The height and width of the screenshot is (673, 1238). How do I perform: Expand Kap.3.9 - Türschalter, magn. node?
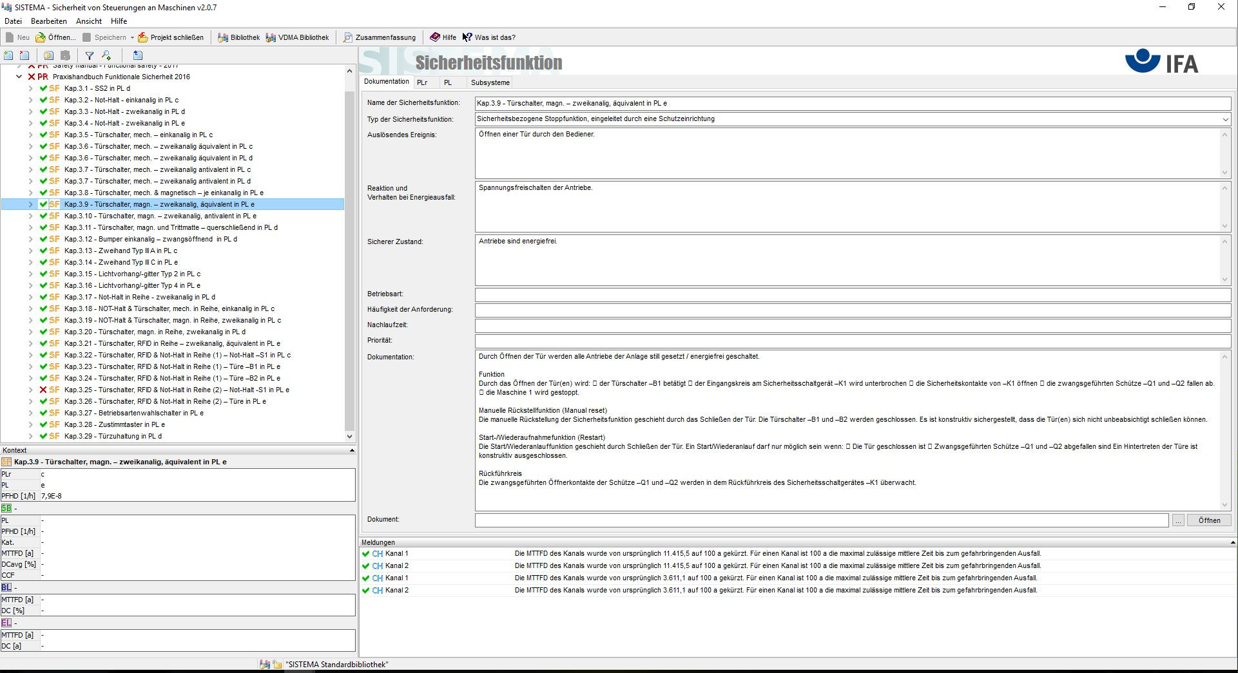31,204
